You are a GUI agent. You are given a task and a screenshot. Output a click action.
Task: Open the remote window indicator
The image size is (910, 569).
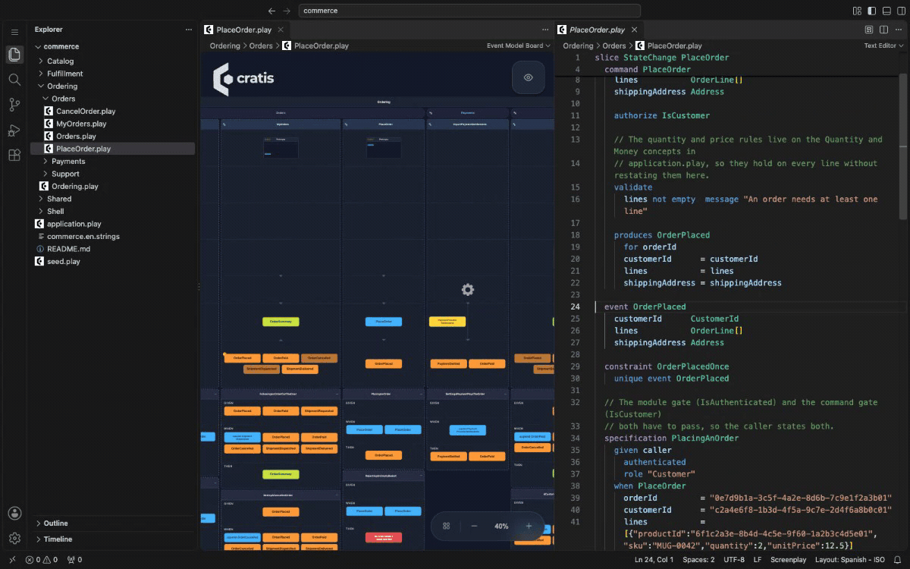pos(12,560)
